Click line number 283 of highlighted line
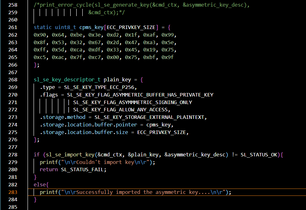 coord(13,192)
